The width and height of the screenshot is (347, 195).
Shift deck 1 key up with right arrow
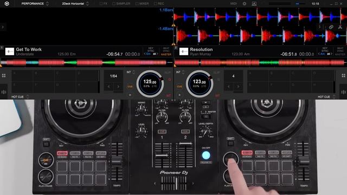(157, 54)
